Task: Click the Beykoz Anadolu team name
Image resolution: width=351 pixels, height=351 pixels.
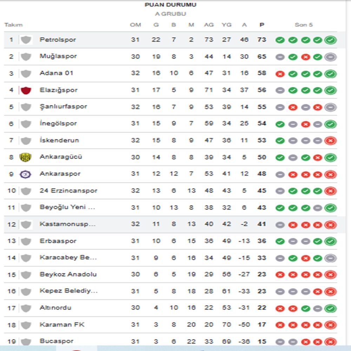Action: click(x=68, y=274)
